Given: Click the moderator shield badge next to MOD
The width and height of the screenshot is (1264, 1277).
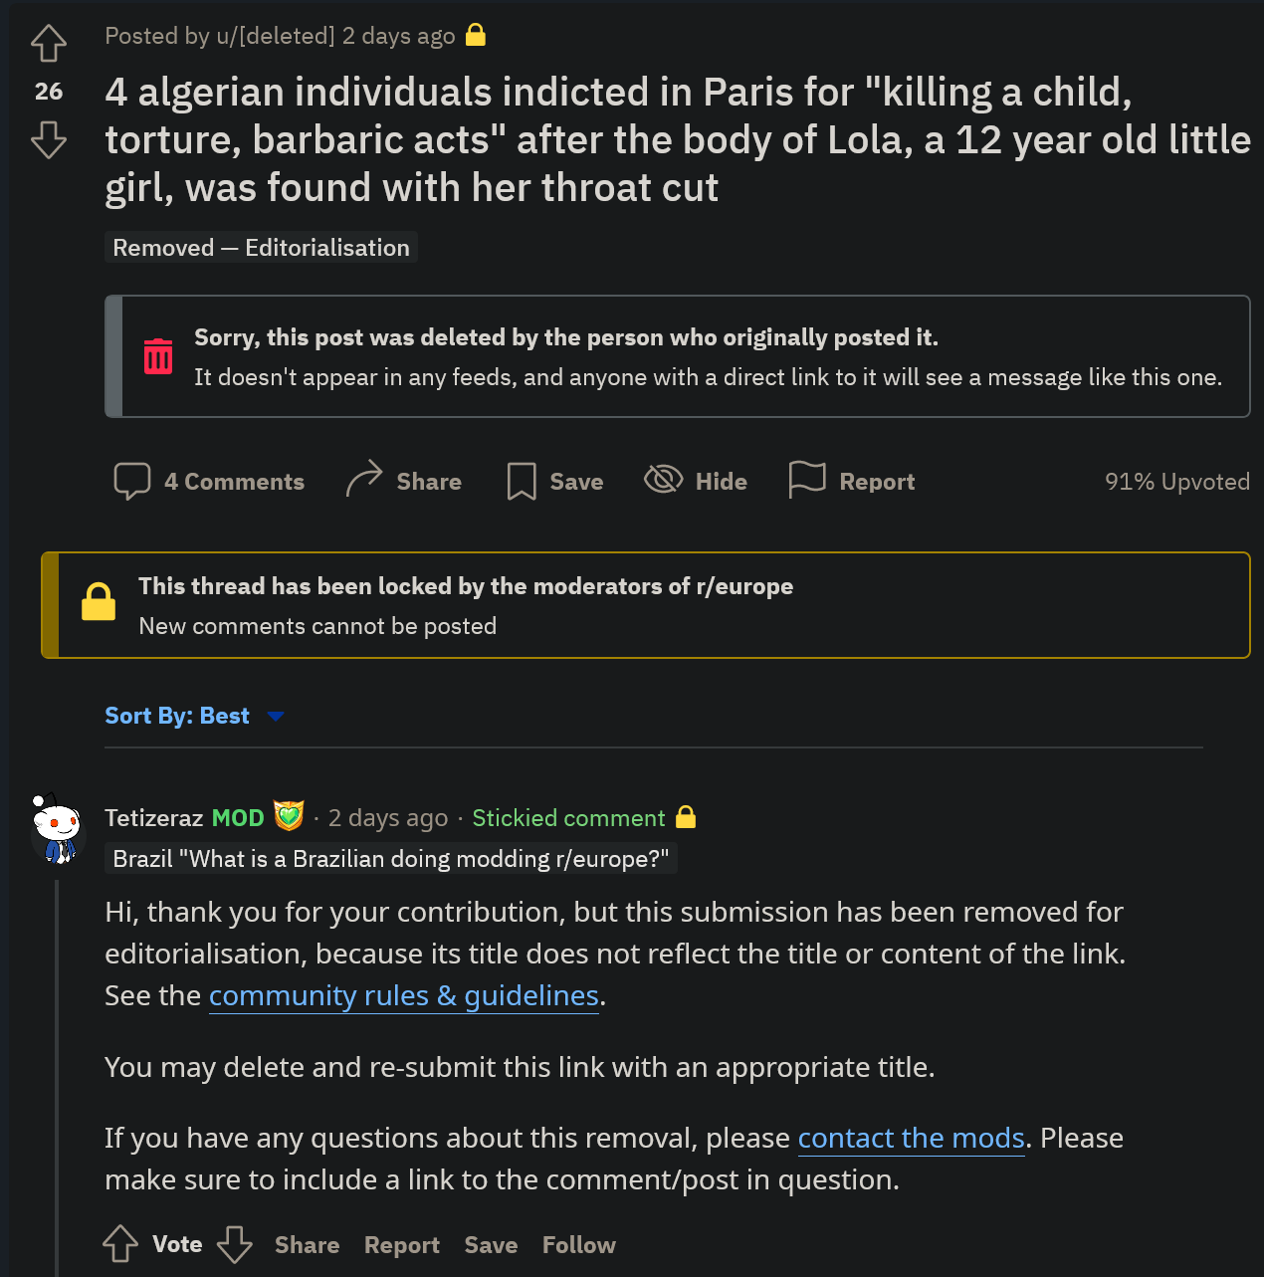Looking at the screenshot, I should [x=289, y=816].
